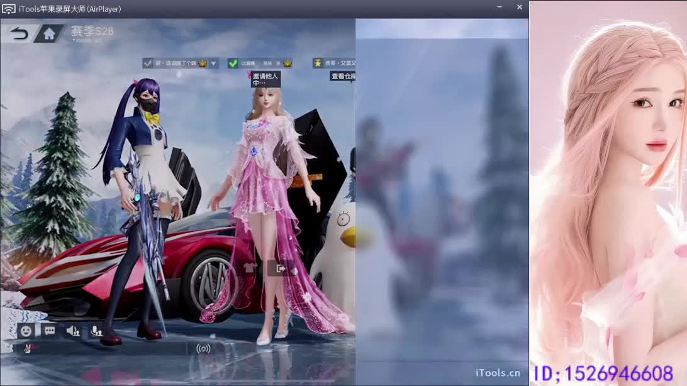Click the crown badge on second player tag
The image size is (687, 386).
[x=288, y=63]
